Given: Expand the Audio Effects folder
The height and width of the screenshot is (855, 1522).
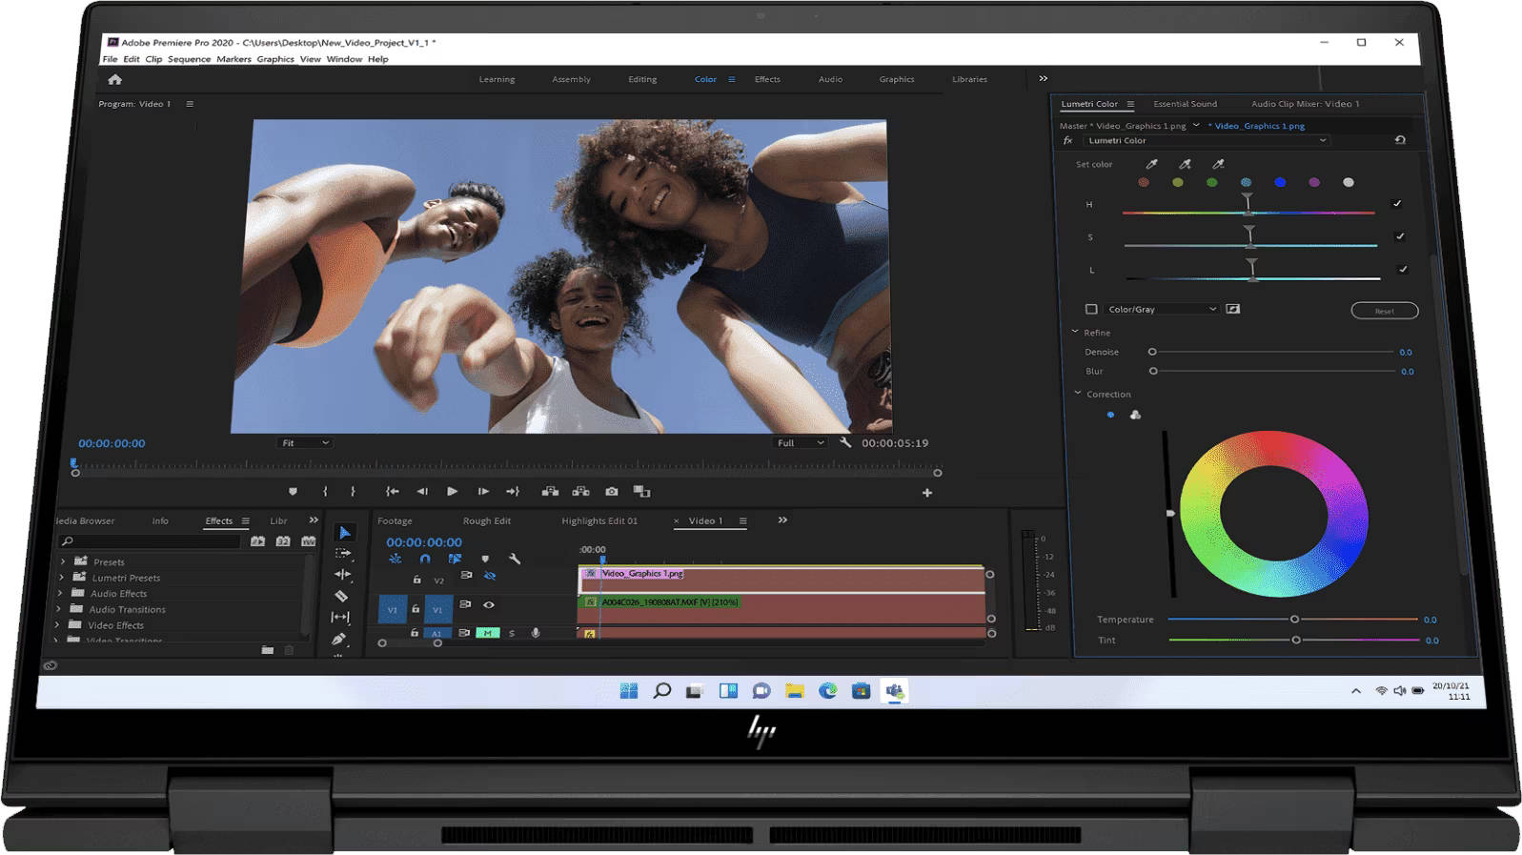Looking at the screenshot, I should 60,593.
